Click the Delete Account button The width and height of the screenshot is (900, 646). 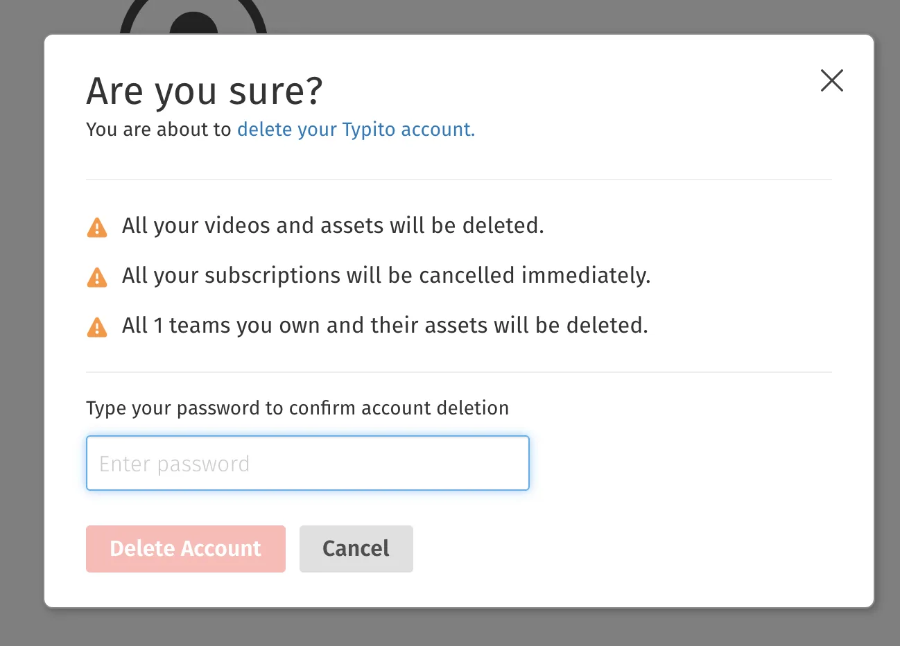186,549
